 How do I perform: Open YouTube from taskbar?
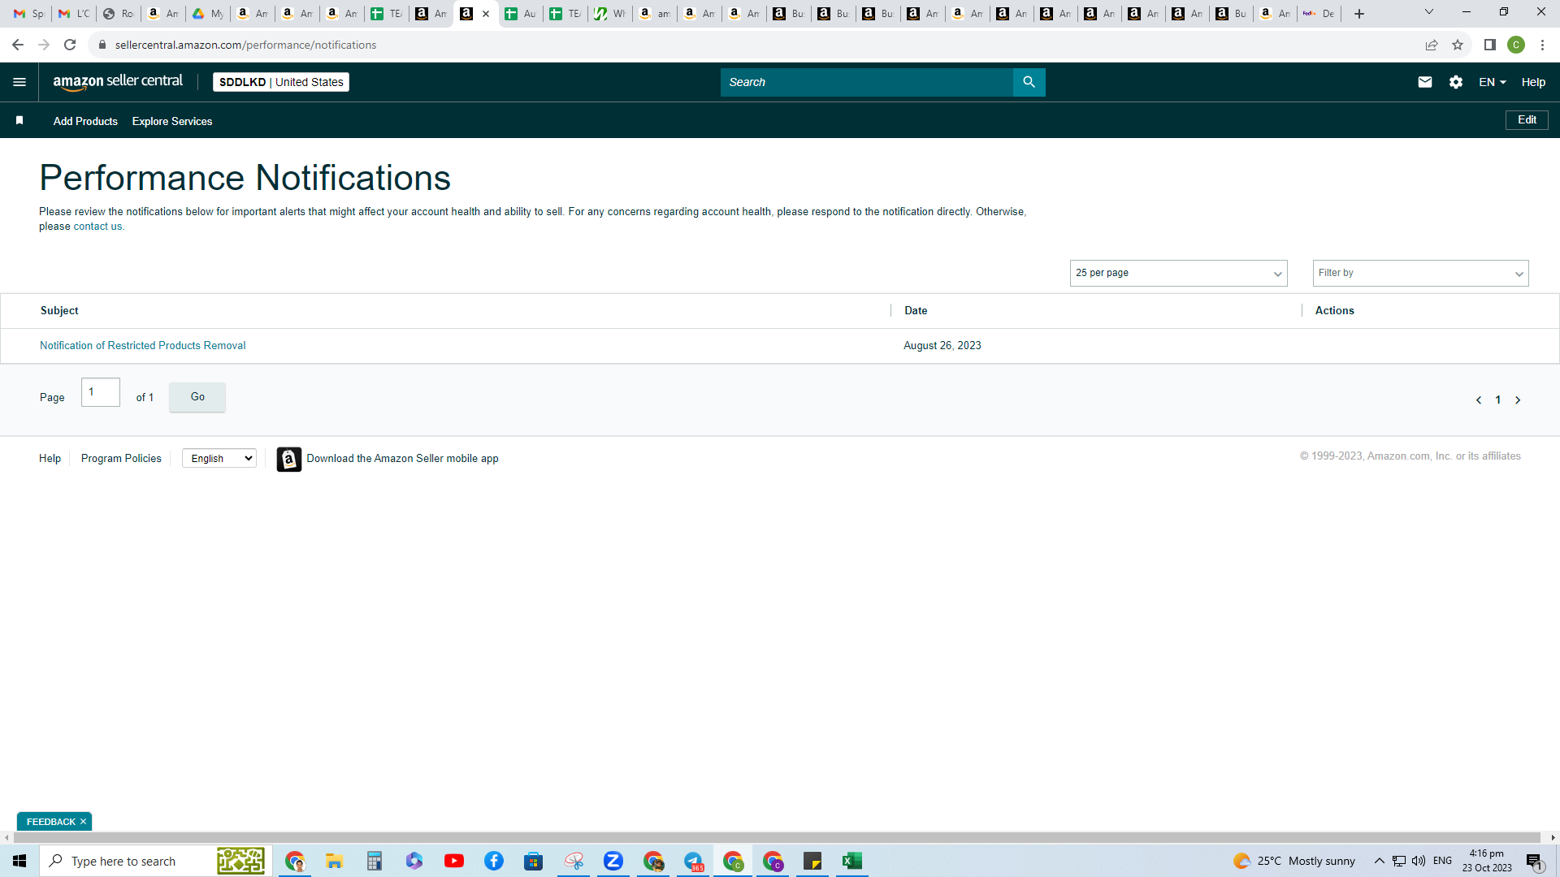click(454, 861)
